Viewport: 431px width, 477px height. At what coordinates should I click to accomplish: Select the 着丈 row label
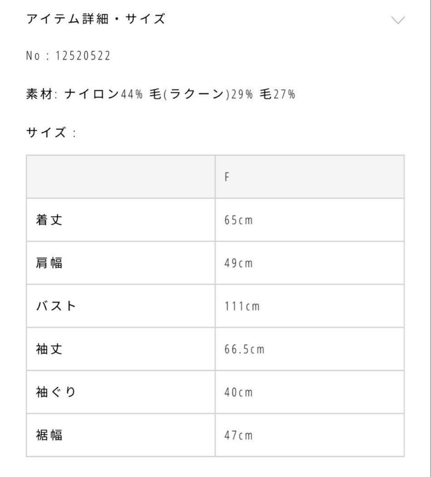click(49, 220)
